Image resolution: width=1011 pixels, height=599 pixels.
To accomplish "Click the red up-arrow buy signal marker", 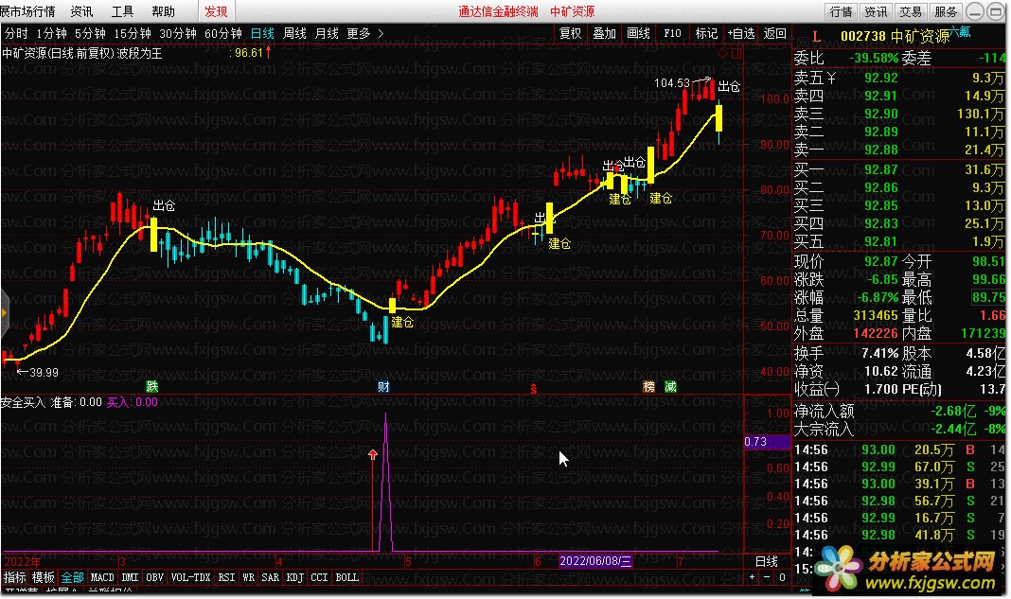I will [373, 456].
